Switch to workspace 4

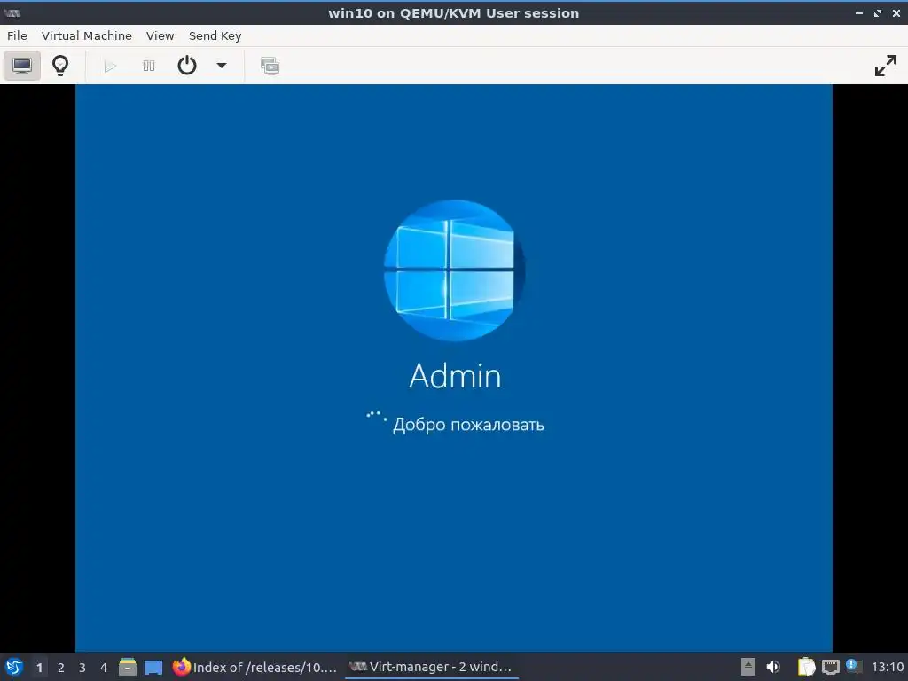tap(104, 667)
